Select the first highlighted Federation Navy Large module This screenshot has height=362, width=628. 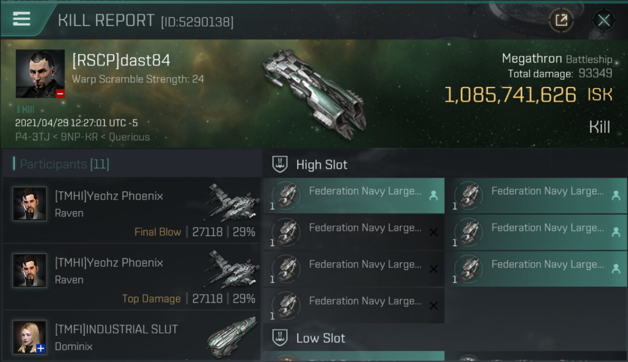tap(353, 195)
